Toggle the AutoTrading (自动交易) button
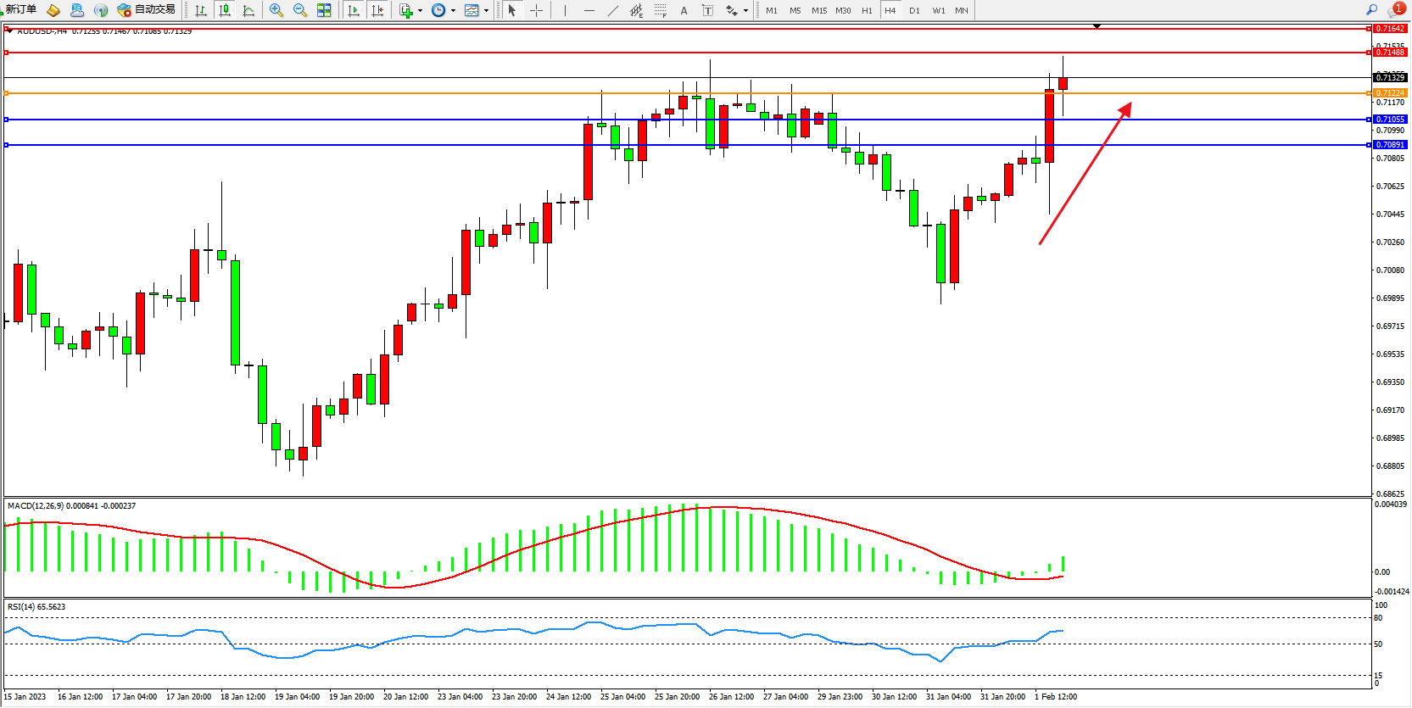The height and width of the screenshot is (708, 1412). tap(147, 10)
